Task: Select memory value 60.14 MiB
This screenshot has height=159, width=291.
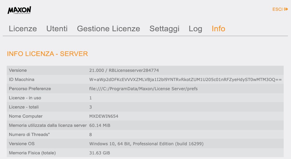Action: pyautogui.click(x=100, y=125)
